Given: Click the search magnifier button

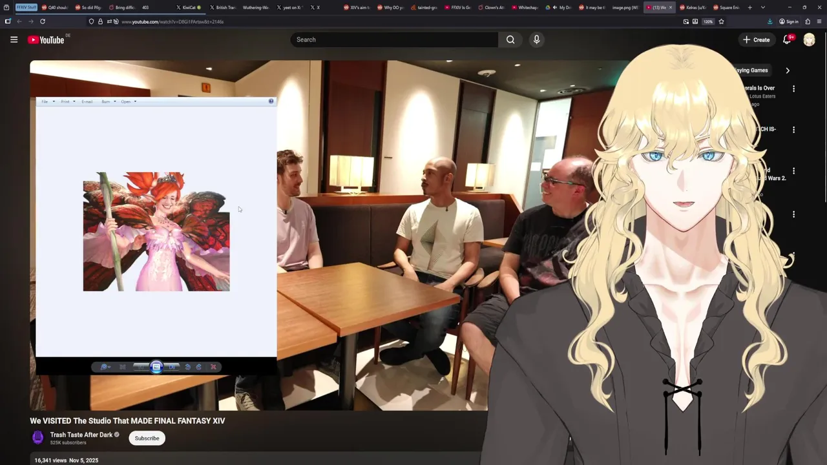Looking at the screenshot, I should [510, 39].
